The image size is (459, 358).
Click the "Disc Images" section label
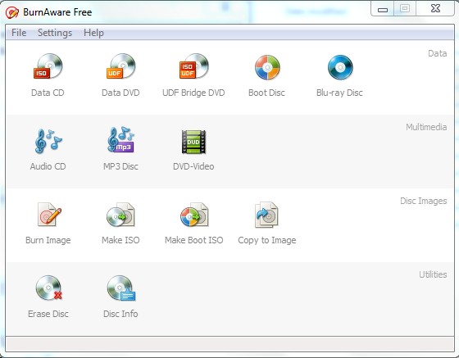(423, 201)
